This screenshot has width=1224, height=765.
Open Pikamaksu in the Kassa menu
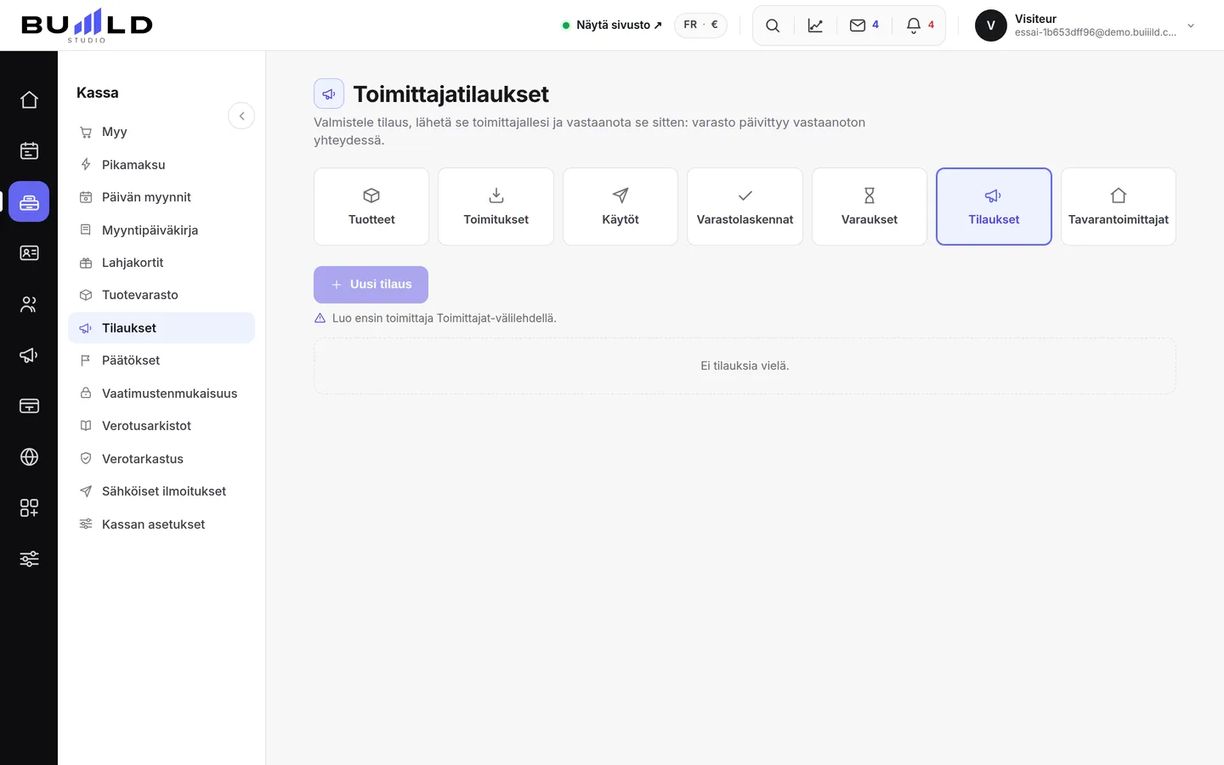161,165
